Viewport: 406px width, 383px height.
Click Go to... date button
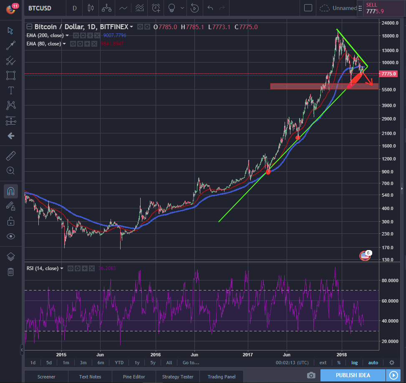tap(191, 363)
